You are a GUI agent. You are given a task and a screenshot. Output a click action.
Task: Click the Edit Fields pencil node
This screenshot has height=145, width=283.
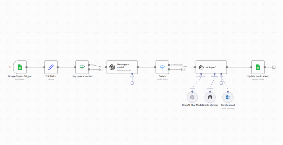(x=51, y=67)
